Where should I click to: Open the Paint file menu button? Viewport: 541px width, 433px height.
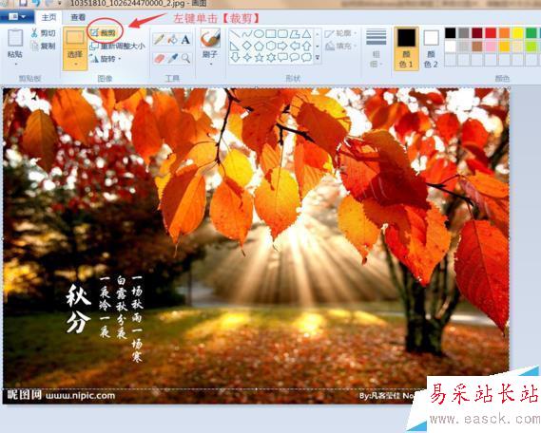(x=16, y=16)
